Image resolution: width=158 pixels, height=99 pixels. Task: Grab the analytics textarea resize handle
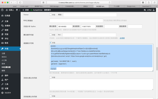point(152,71)
